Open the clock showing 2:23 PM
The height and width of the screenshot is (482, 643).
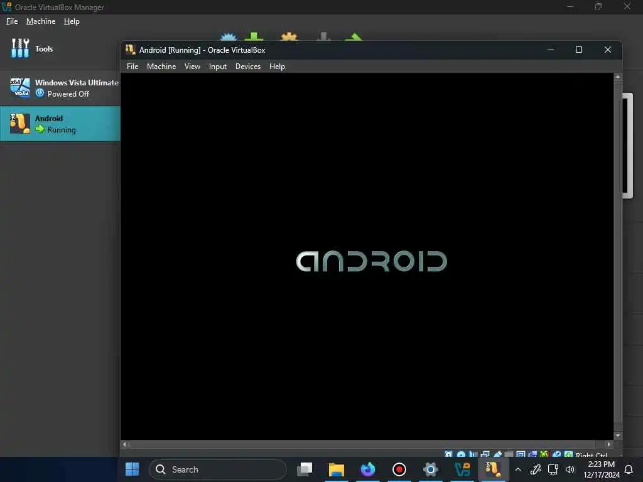(601, 469)
